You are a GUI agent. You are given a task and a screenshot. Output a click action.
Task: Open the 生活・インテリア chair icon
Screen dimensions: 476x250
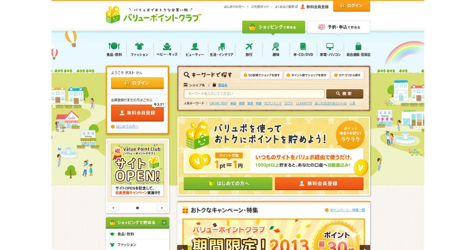click(x=221, y=46)
